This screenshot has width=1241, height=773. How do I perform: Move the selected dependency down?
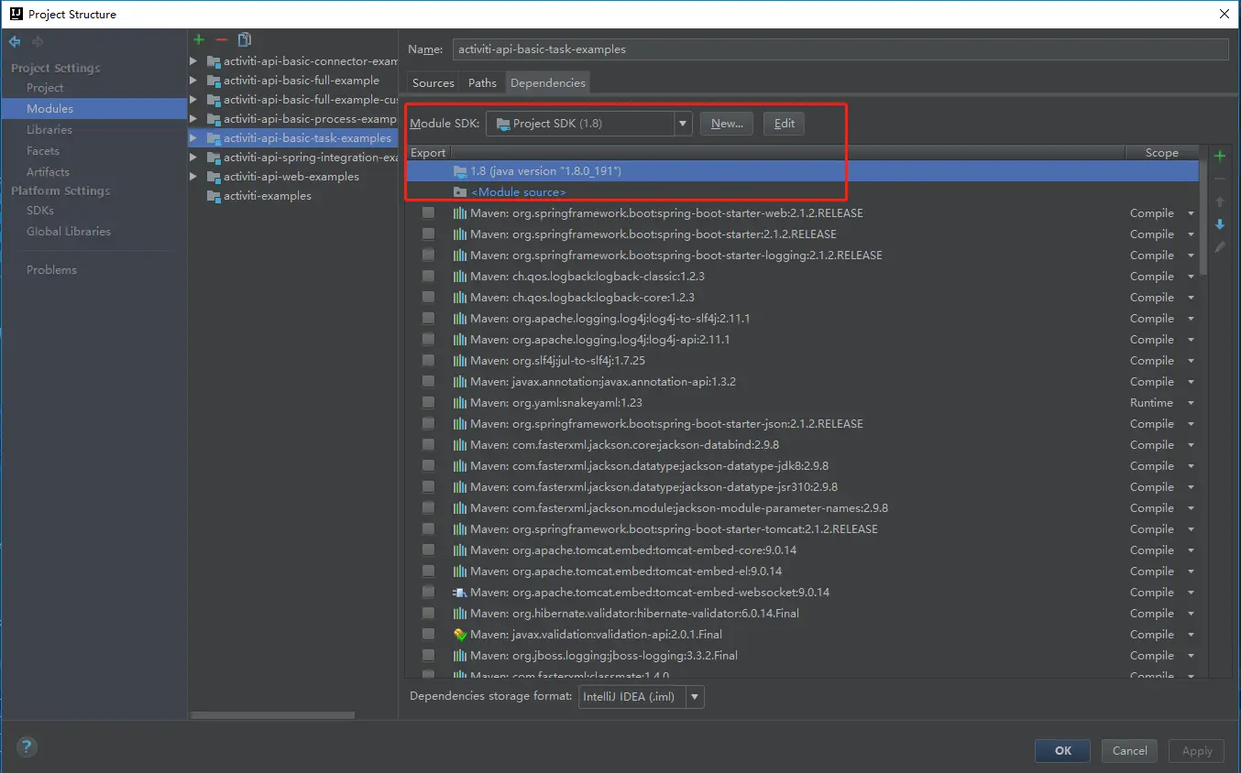(x=1220, y=224)
